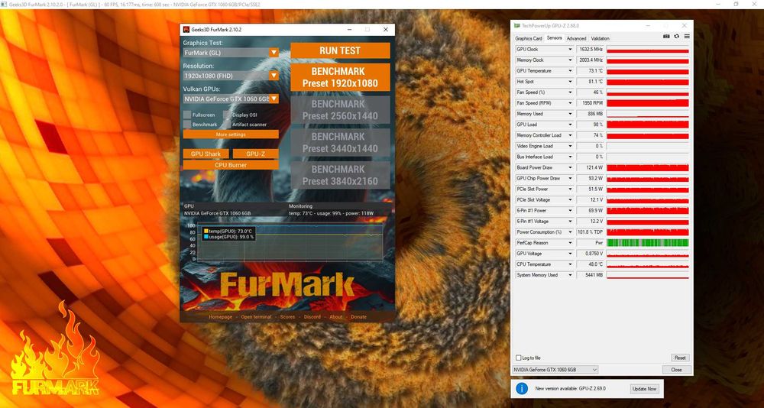Click the Update Now button

645,389
